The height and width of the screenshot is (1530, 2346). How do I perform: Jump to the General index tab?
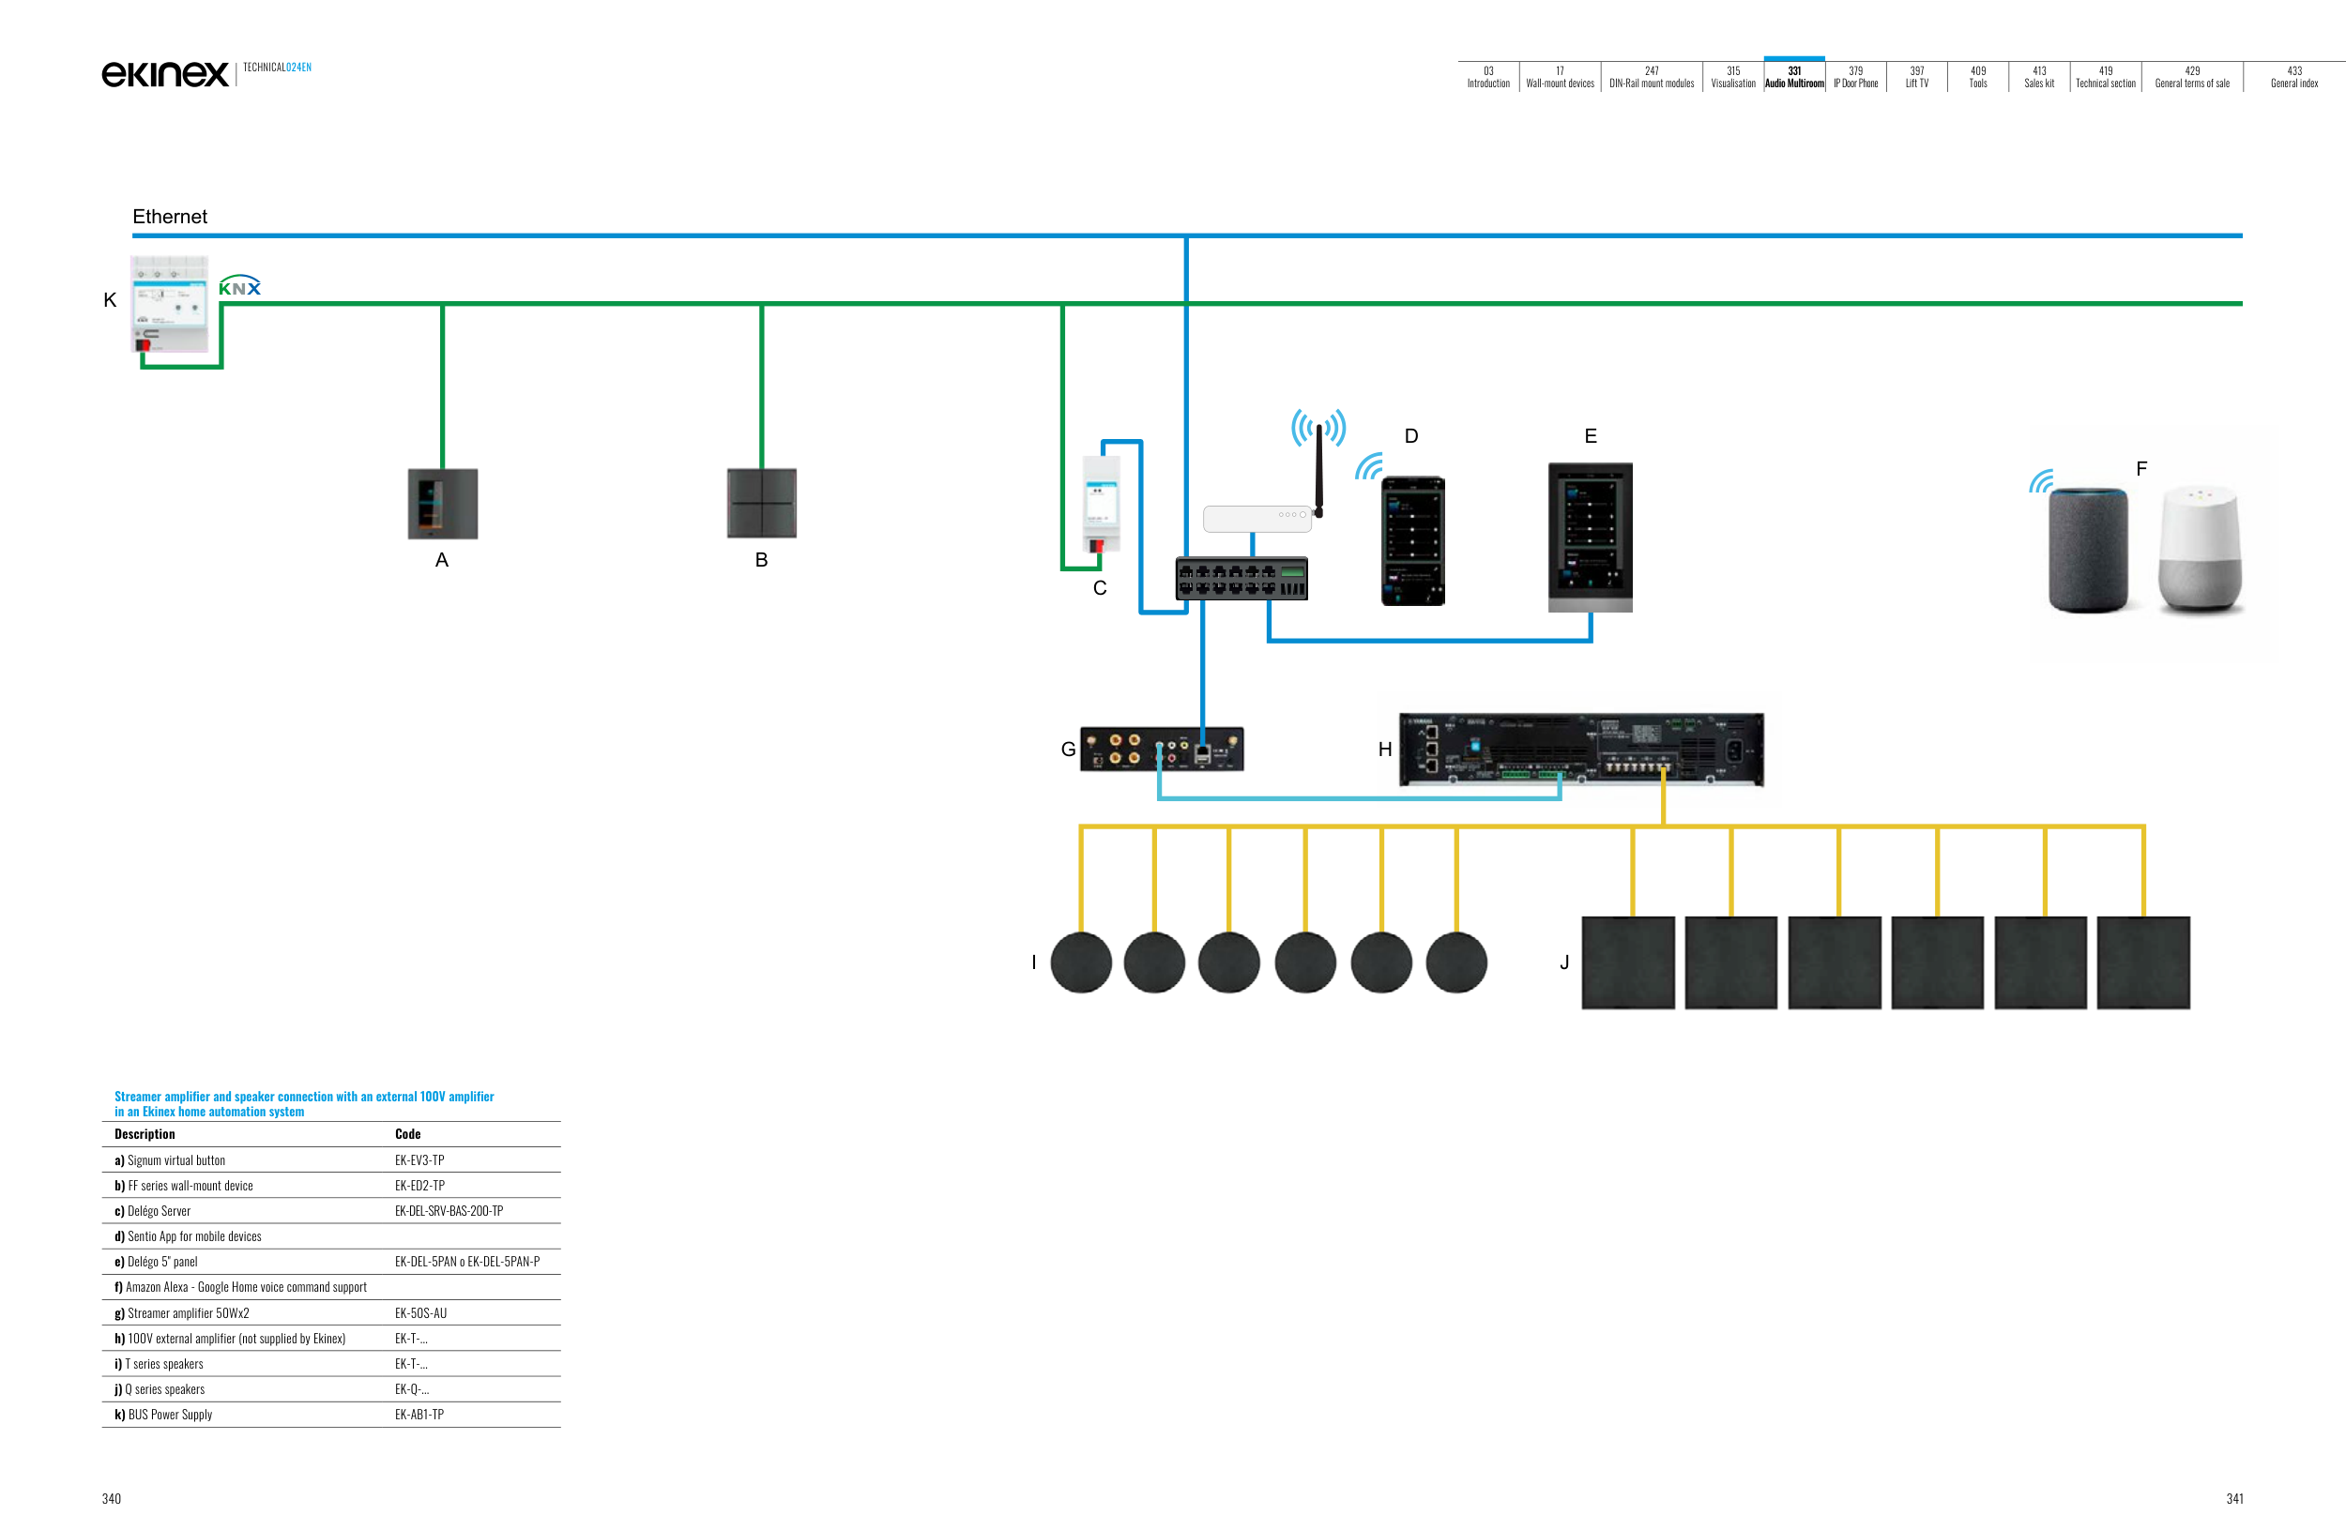click(x=2293, y=77)
